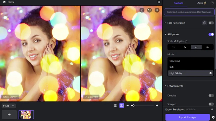Image resolution: width=216 pixels, height=121 pixels.
Task: Click the upscaled result preview pane
Action: tap(122, 54)
